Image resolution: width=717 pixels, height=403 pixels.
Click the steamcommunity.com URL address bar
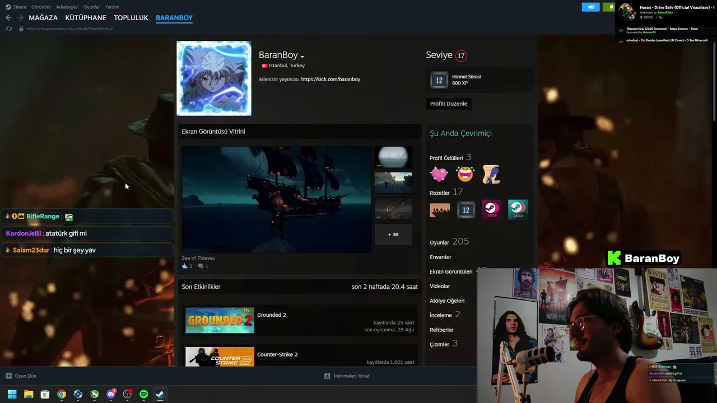(x=69, y=29)
